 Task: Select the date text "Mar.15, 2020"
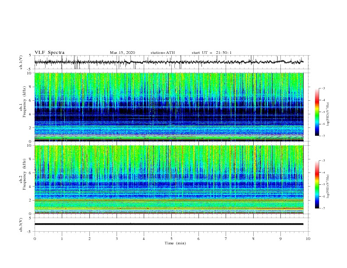[122, 53]
